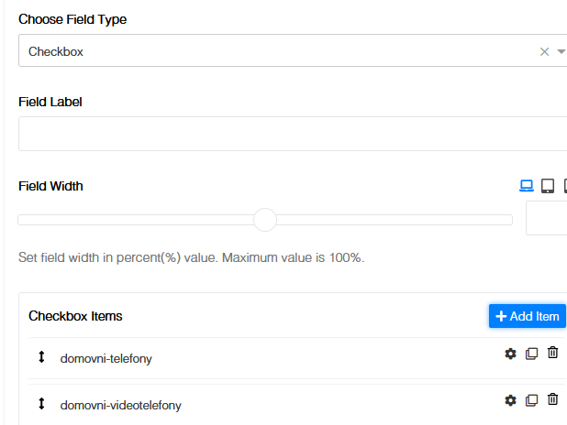Expand the field type dropdown arrow

click(561, 52)
